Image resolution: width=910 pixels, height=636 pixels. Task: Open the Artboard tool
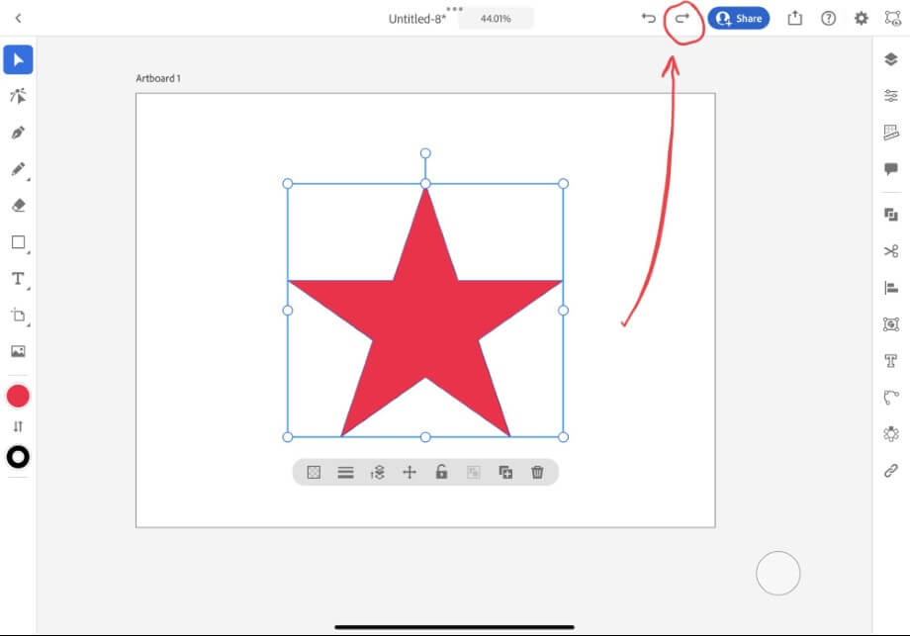point(18,316)
